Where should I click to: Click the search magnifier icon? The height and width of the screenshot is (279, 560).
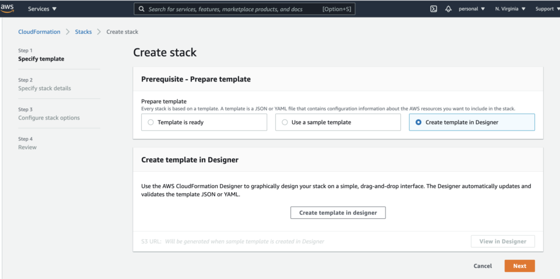(141, 9)
